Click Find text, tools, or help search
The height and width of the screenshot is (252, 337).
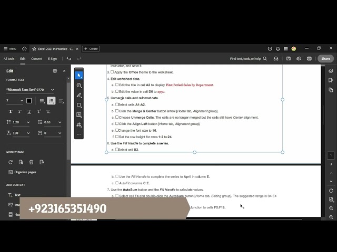click(248, 59)
